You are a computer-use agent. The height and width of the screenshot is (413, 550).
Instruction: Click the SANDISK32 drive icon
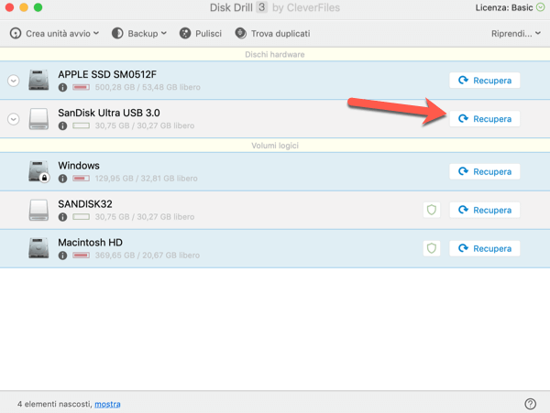click(38, 210)
